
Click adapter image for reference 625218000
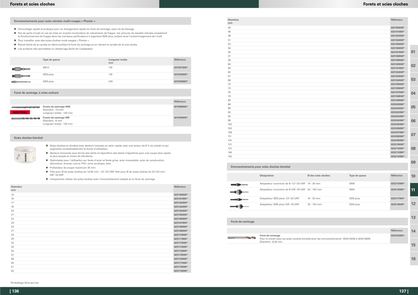coord(239,206)
